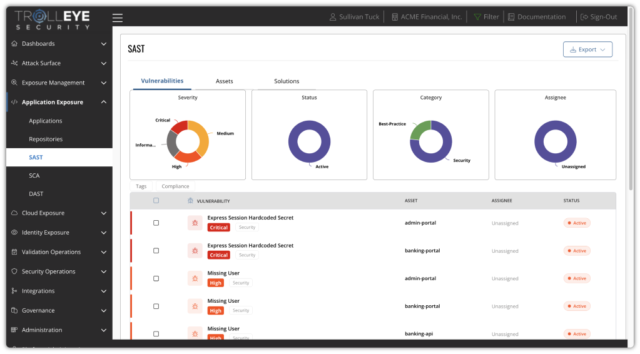Click the Documentation book icon
The image size is (640, 354).
(x=511, y=17)
